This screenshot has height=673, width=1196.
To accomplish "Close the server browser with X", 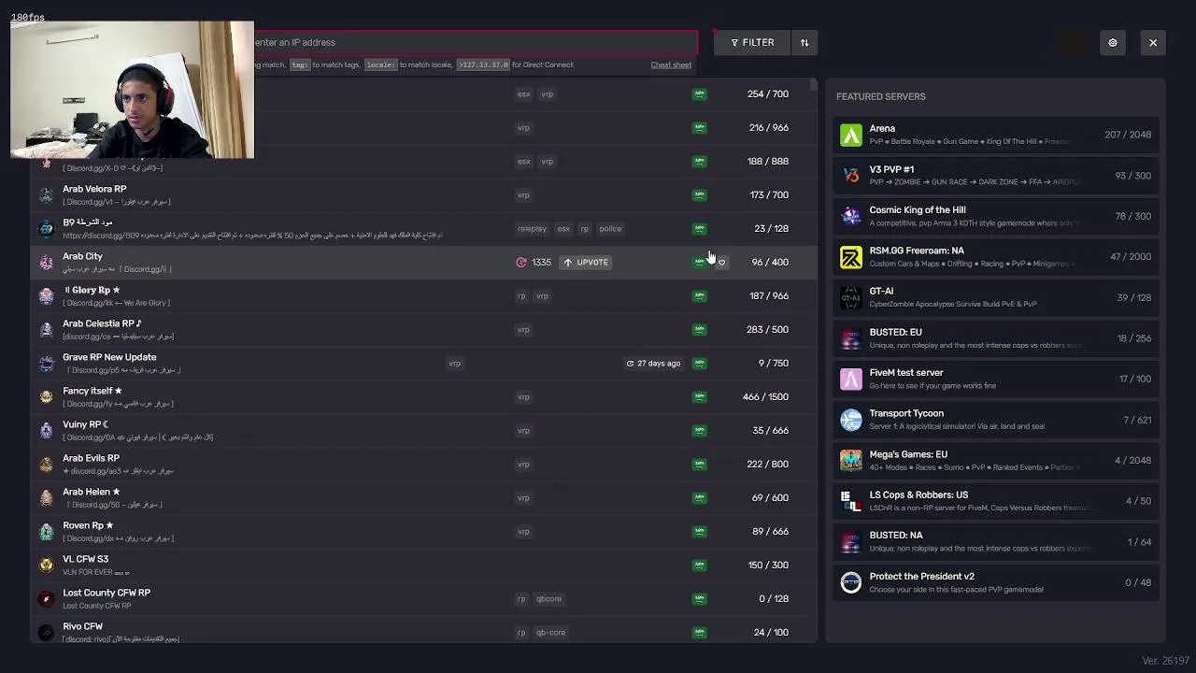I will point(1153,43).
